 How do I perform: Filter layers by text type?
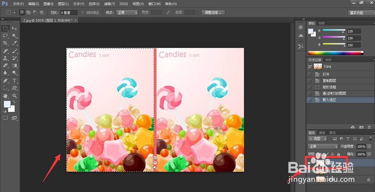click(x=348, y=138)
